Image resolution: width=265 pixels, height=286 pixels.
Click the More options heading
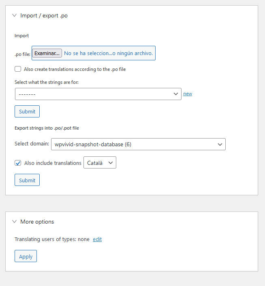click(x=37, y=222)
